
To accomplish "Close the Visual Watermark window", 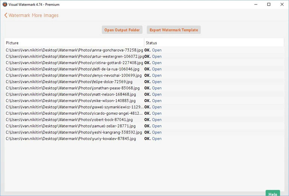I will point(282,4).
